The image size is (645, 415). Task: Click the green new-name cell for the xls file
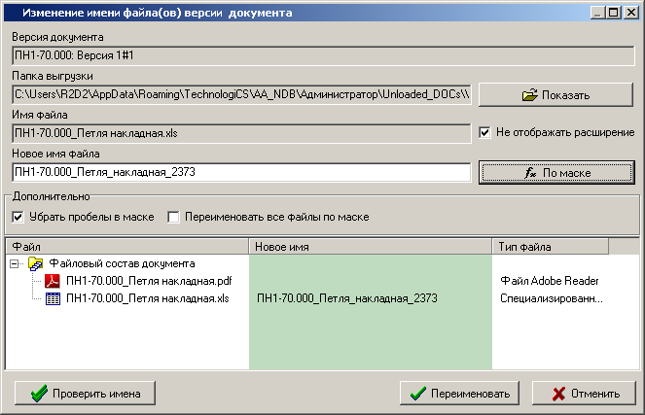coord(370,298)
